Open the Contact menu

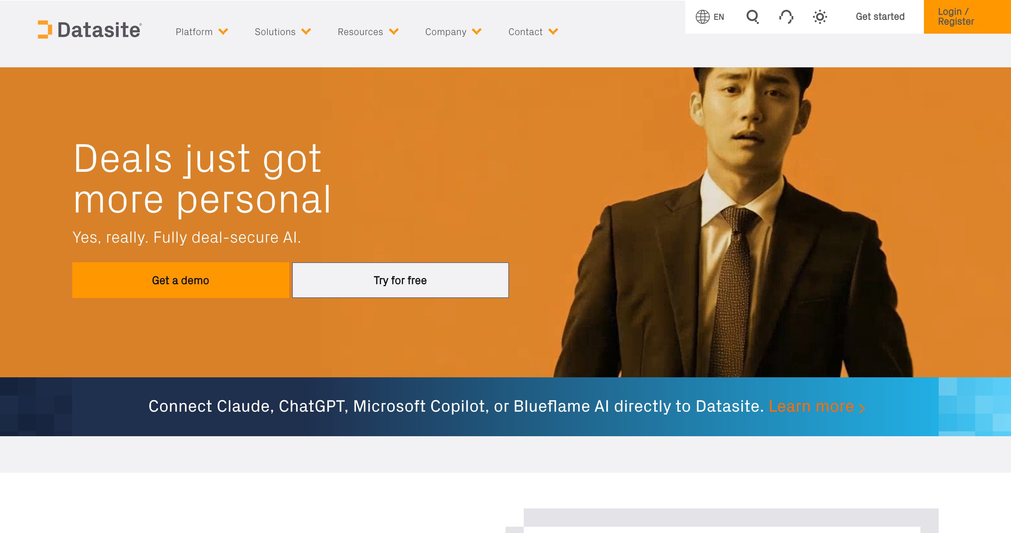[526, 32]
